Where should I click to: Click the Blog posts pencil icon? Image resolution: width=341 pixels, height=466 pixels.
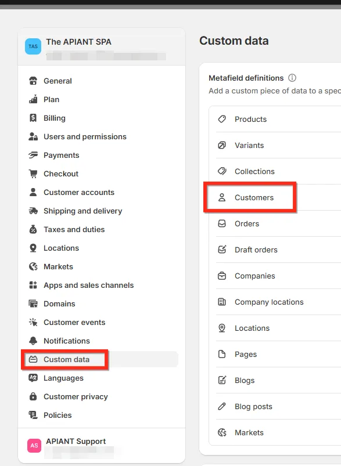coord(222,406)
